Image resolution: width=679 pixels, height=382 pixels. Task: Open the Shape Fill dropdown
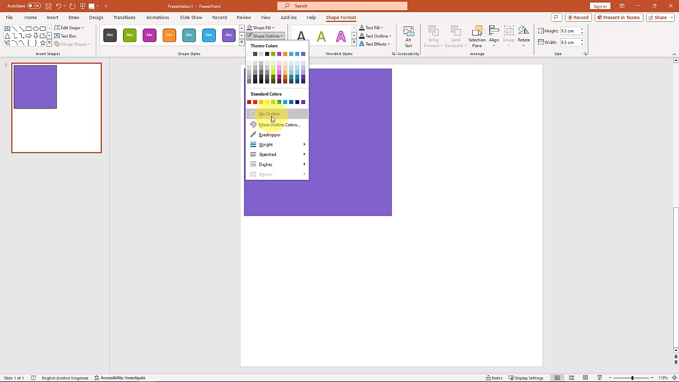click(260, 28)
